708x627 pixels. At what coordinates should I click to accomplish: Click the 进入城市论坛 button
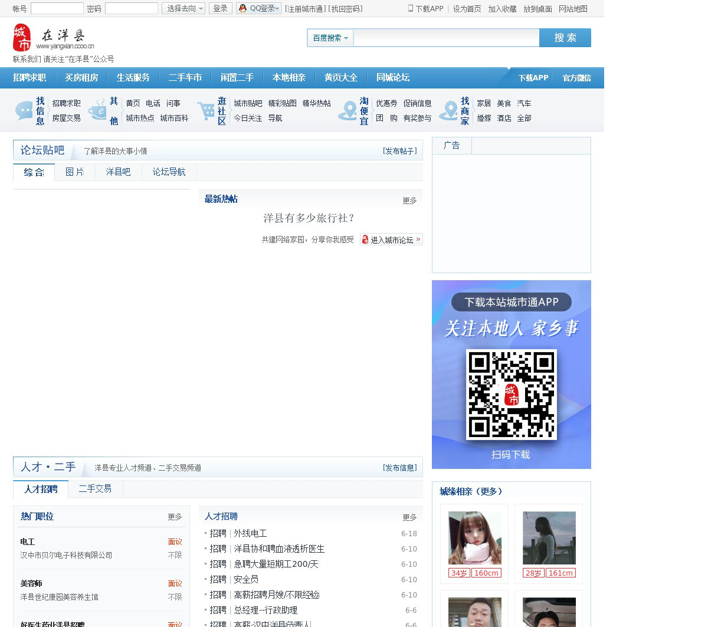391,239
